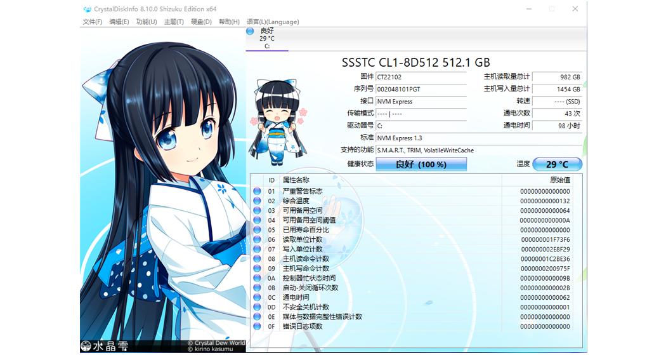Click status orb for 严重警告标志 row
The width and height of the screenshot is (666, 355).
(257, 191)
